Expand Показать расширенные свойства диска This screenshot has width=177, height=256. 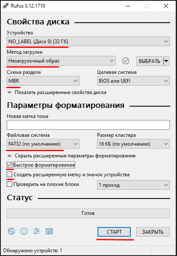point(57,92)
